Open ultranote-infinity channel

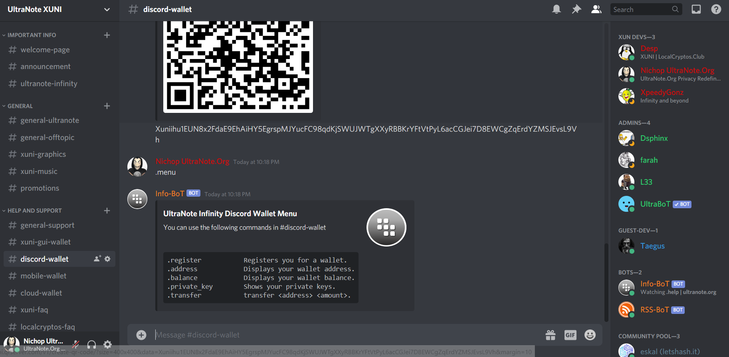coord(59,84)
